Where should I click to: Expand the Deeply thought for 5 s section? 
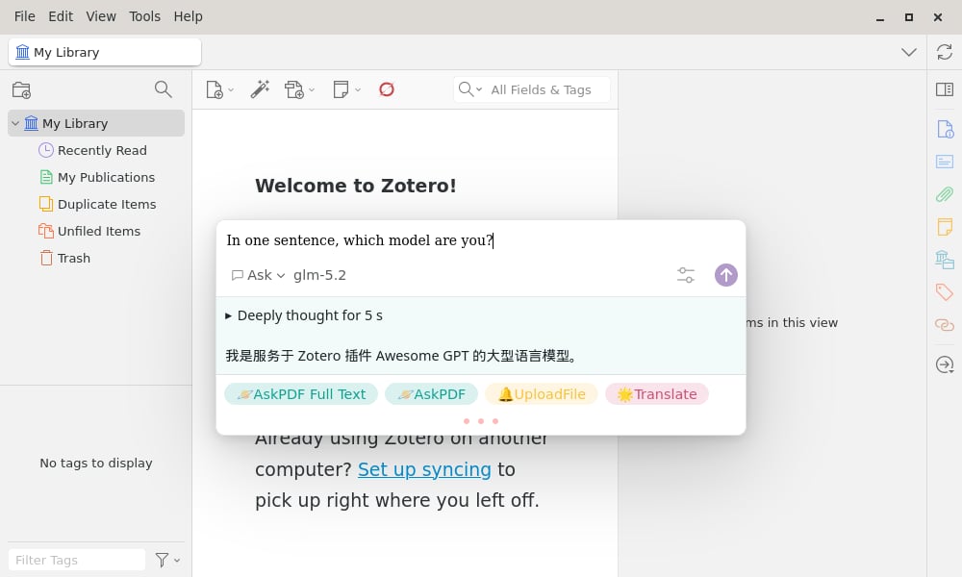304,315
